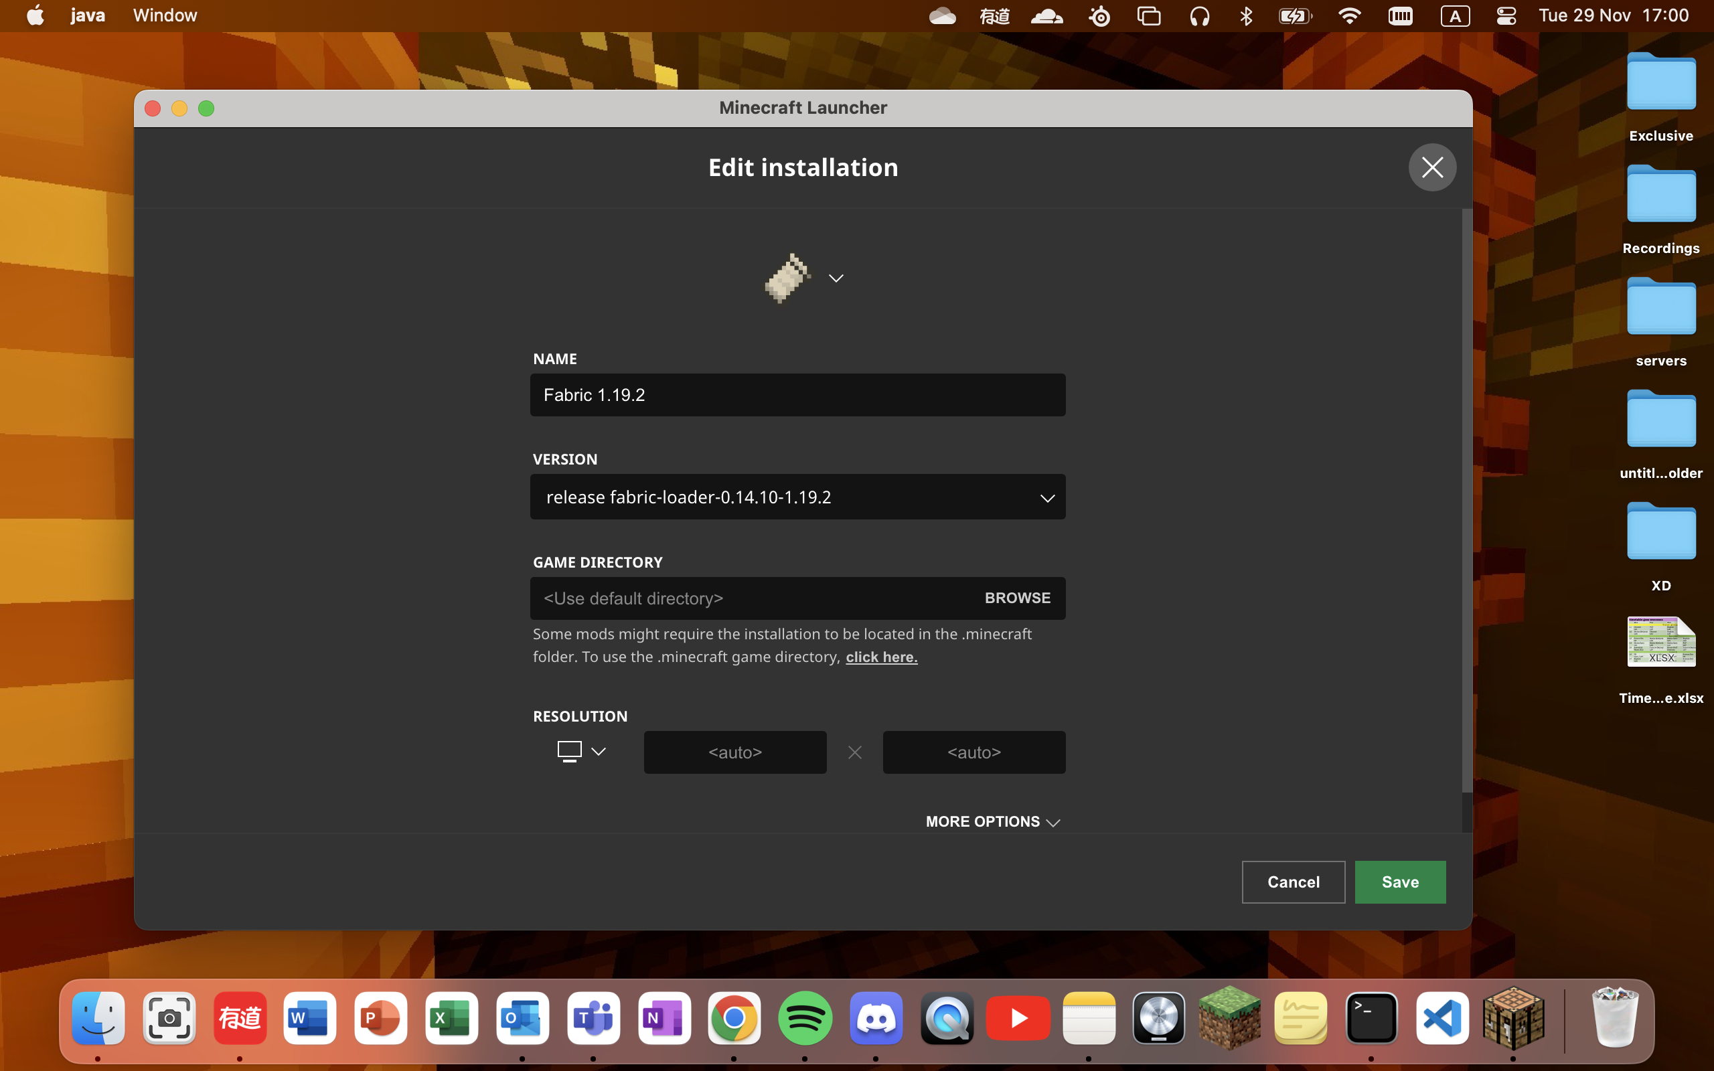Close the Edit installation dialog with the X
The width and height of the screenshot is (1714, 1071).
coord(1431,168)
